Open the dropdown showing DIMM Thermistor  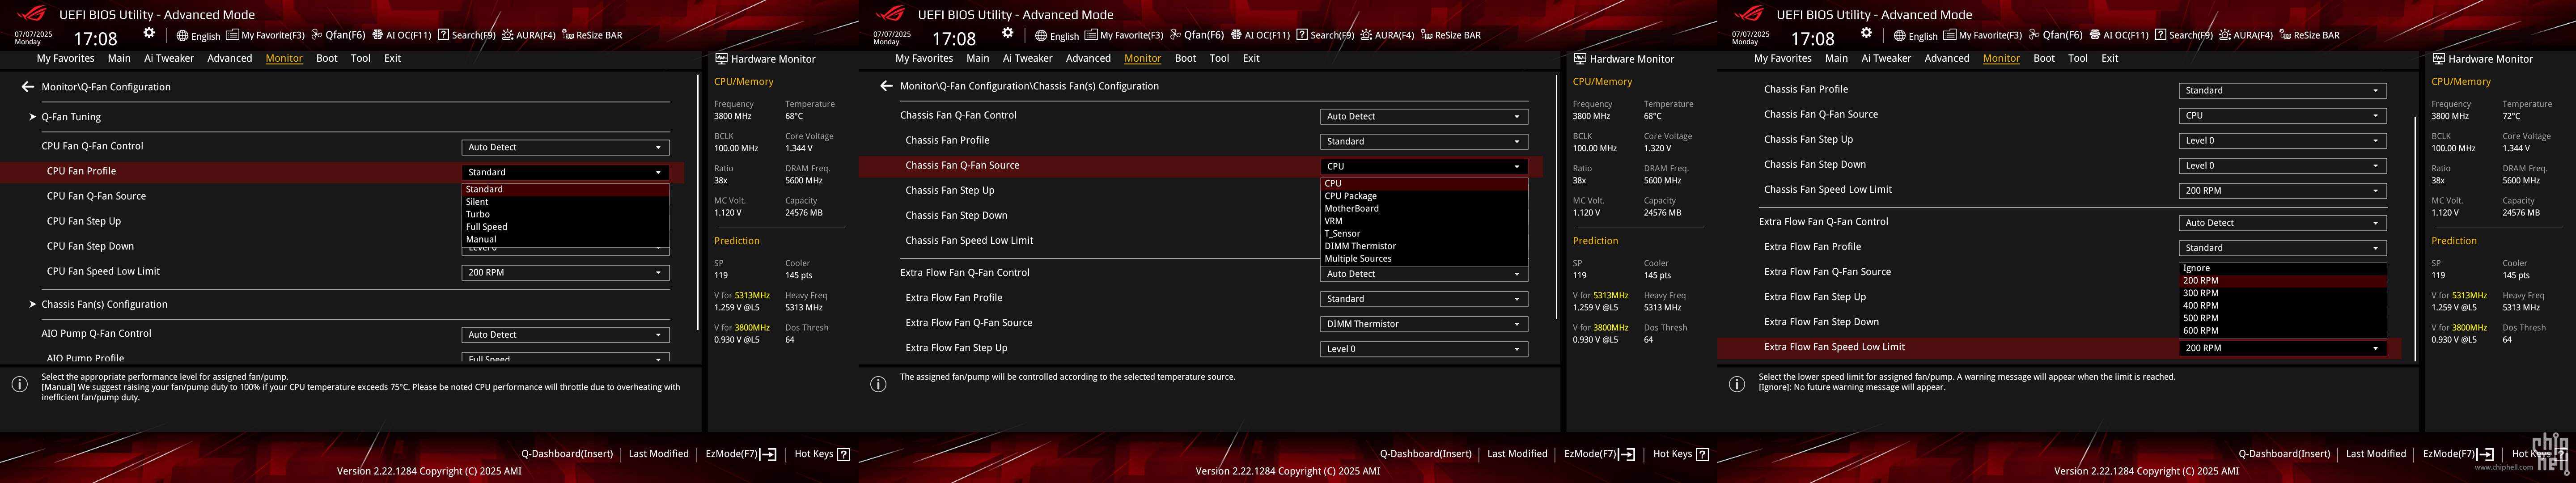(1424, 324)
